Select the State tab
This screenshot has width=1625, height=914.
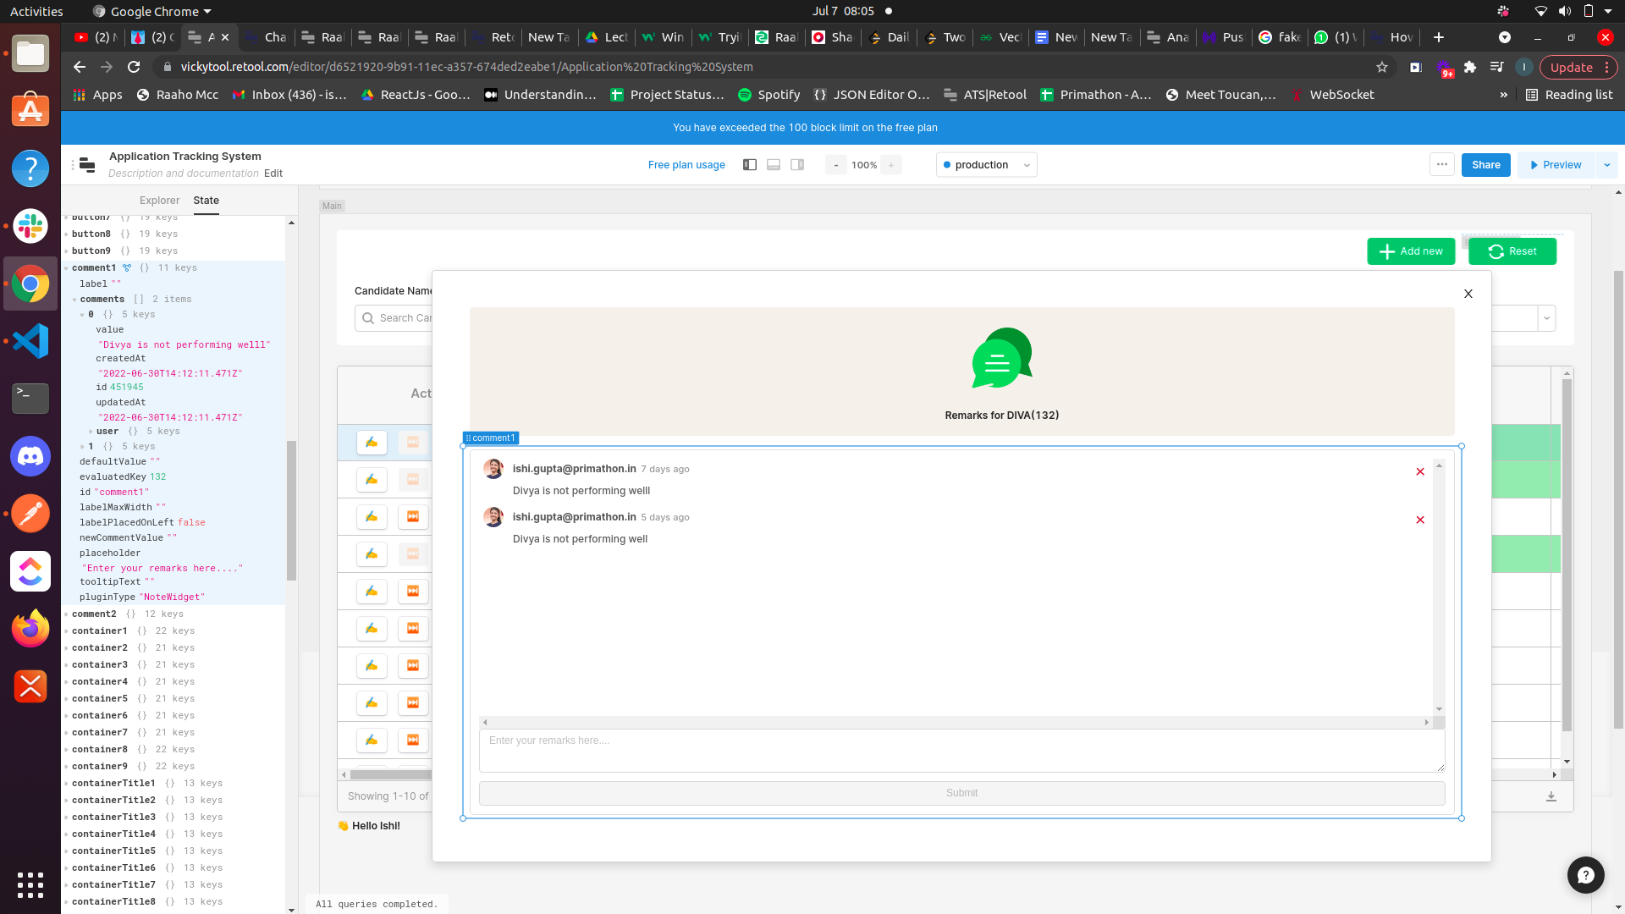point(206,201)
